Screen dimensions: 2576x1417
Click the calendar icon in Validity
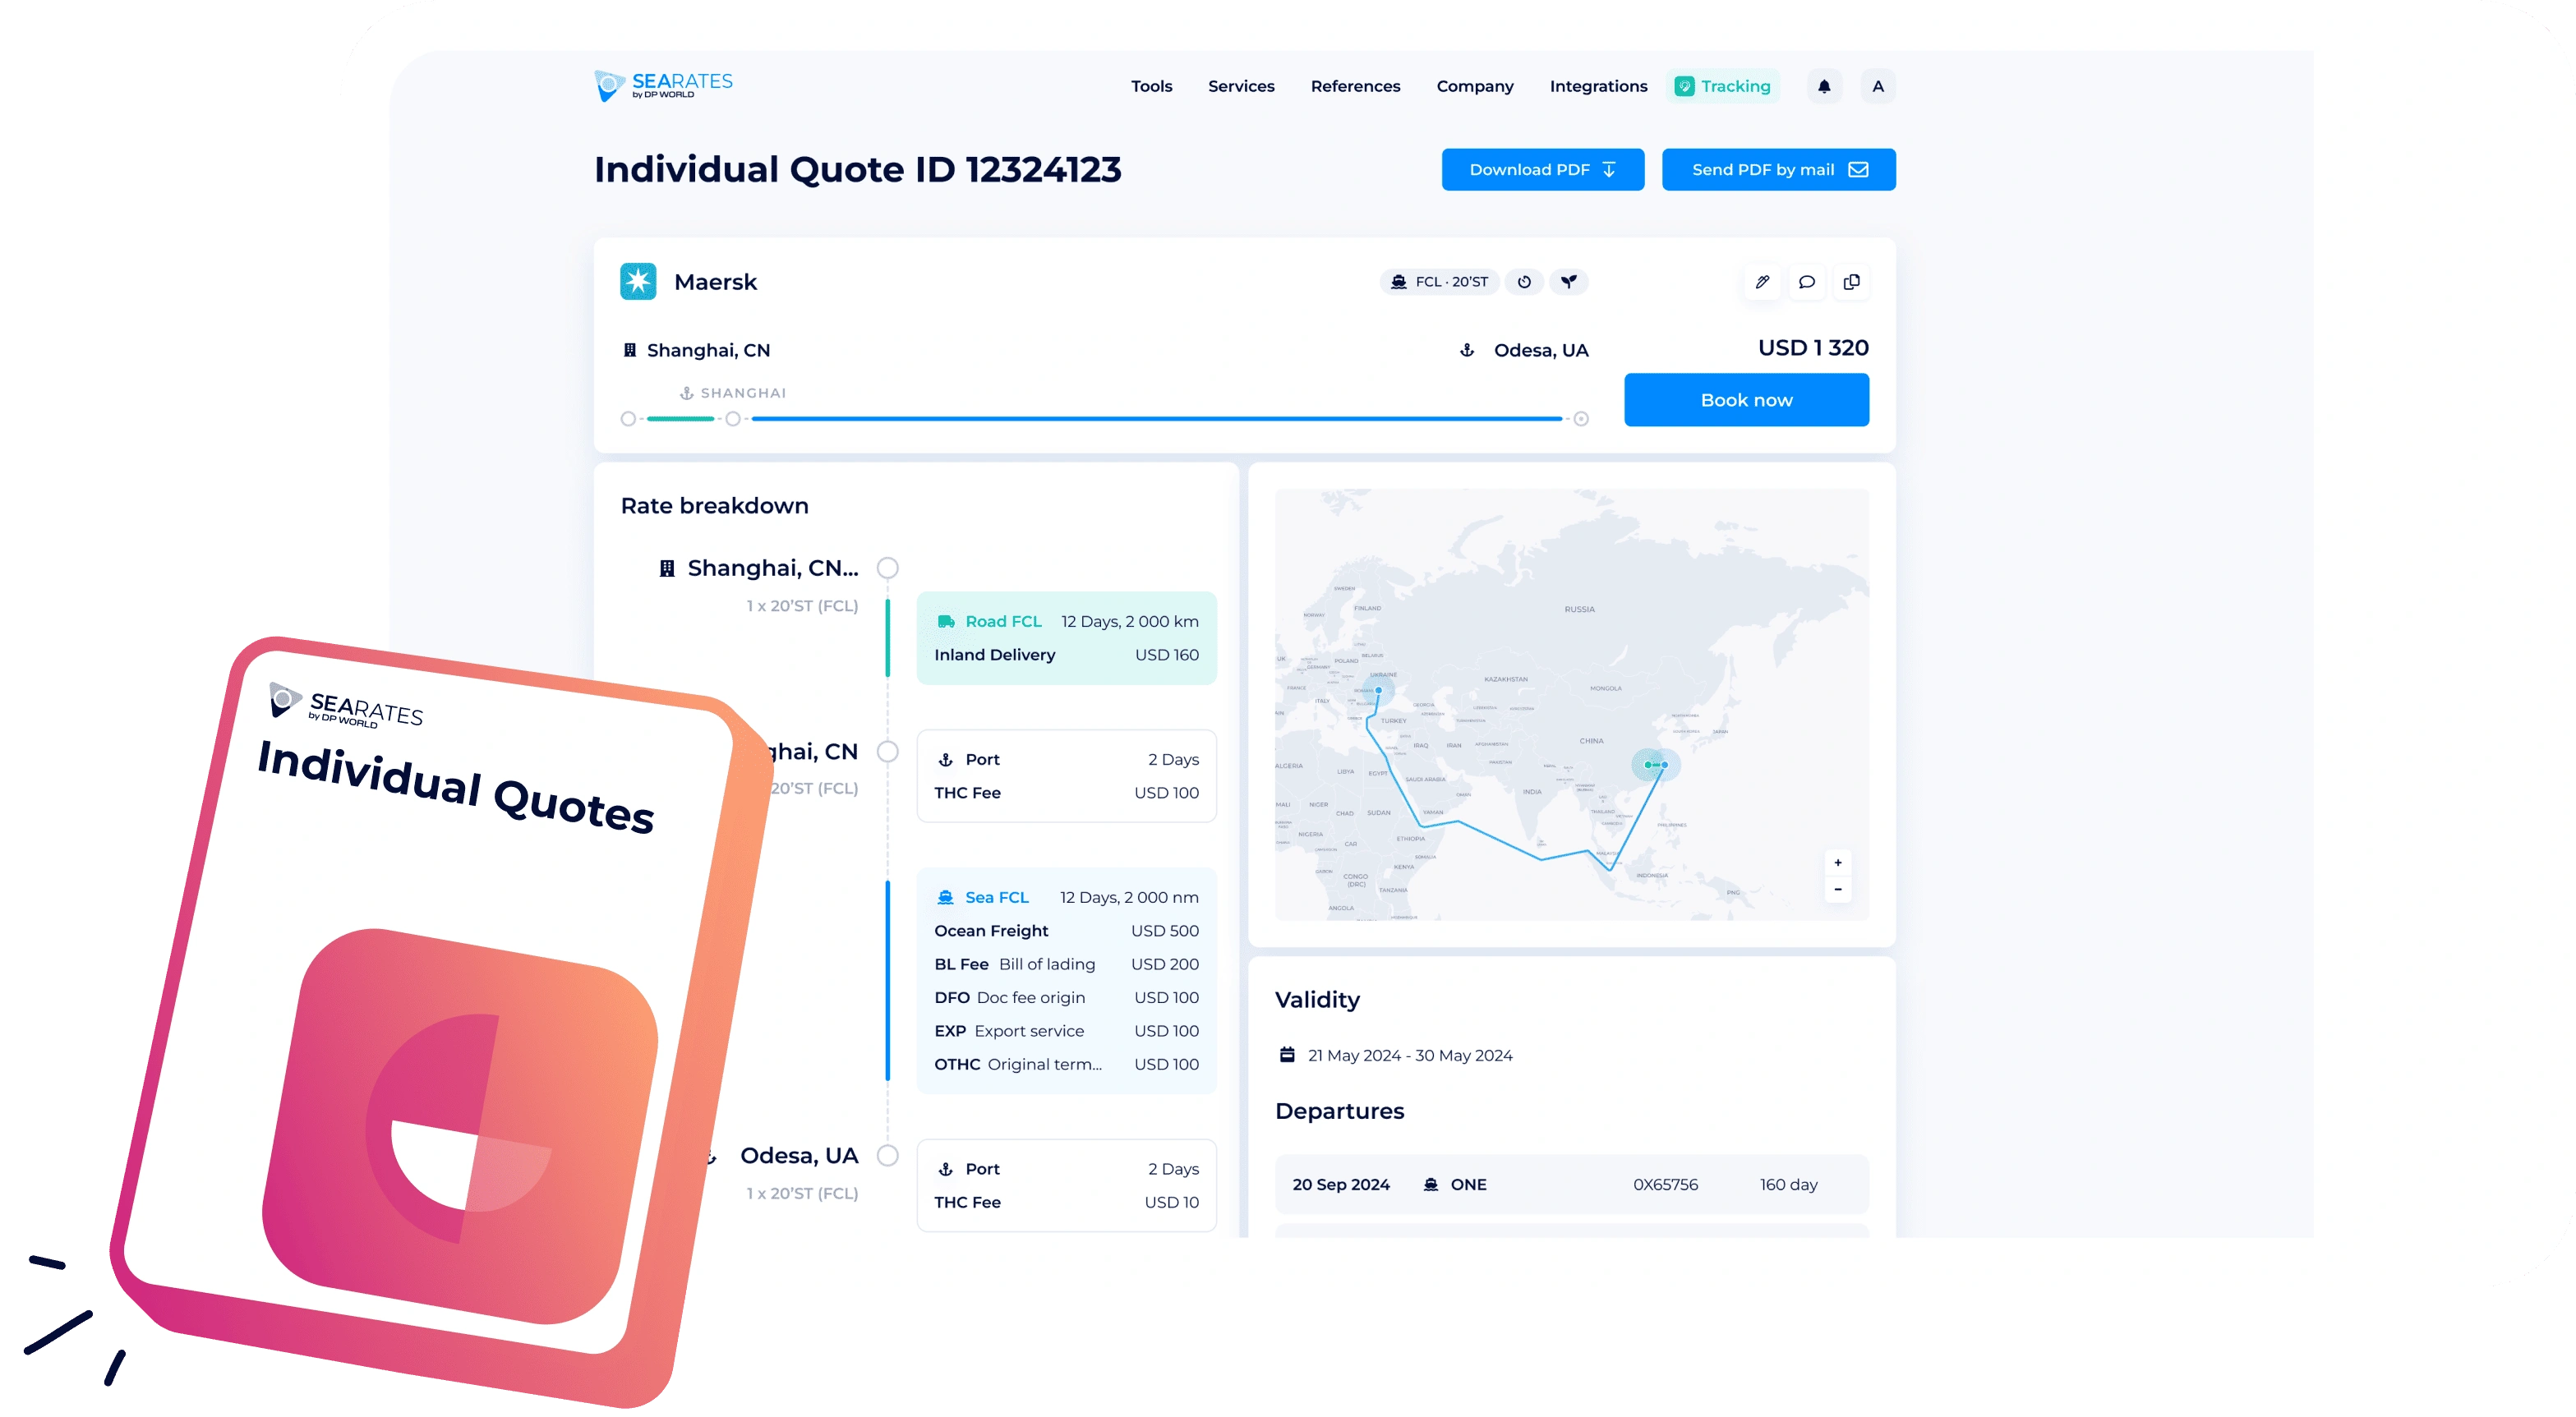(x=1287, y=1055)
